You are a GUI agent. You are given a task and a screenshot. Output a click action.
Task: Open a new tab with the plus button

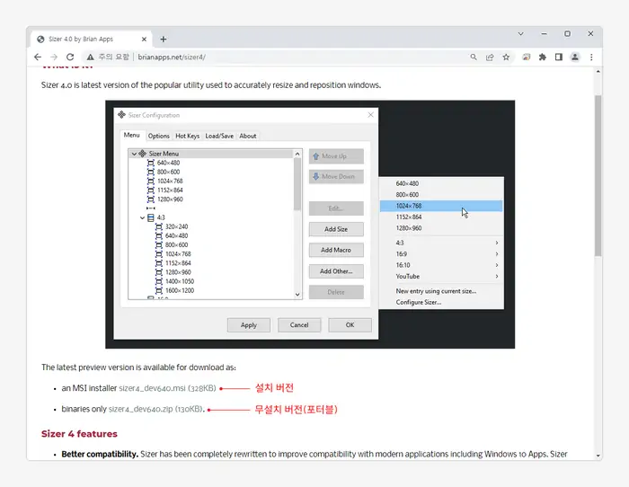[163, 39]
